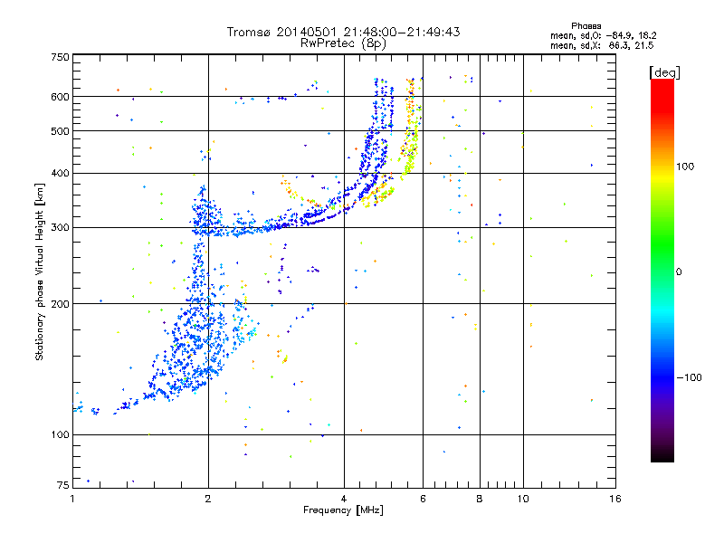Click the '[deg]' colorbar unit label
724x543 pixels.
click(664, 72)
